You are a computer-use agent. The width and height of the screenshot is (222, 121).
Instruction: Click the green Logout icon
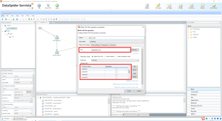(x=57, y=6)
